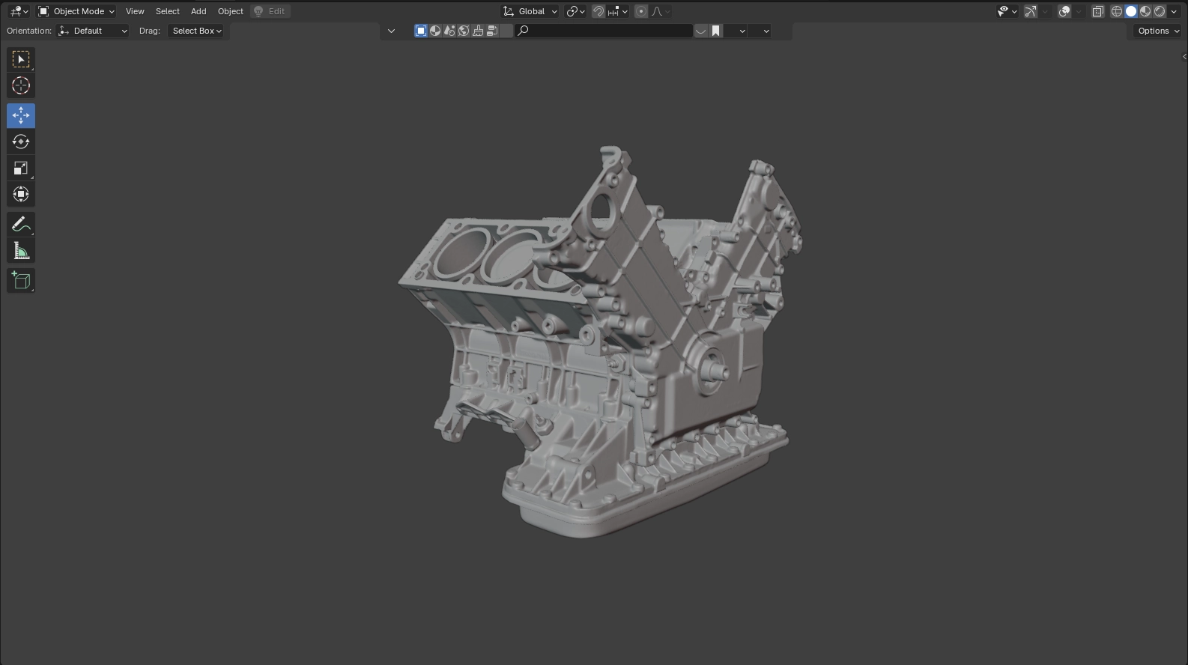Image resolution: width=1188 pixels, height=665 pixels.
Task: Switch to wireframe viewport shading
Action: pyautogui.click(x=1117, y=11)
